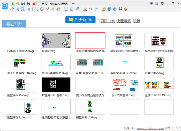Screen dimensions: 181x131
Task: Click the CAD application logo
Action: (5, 5)
